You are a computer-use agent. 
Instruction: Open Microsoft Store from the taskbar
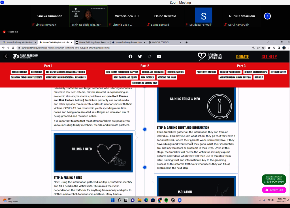(153, 200)
